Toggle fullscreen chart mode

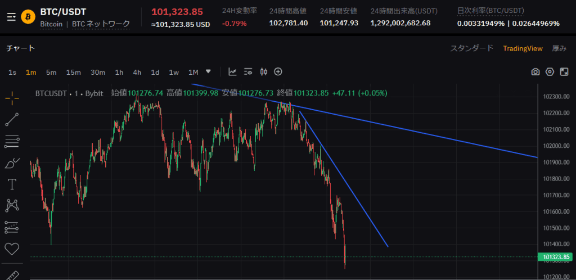point(564,72)
